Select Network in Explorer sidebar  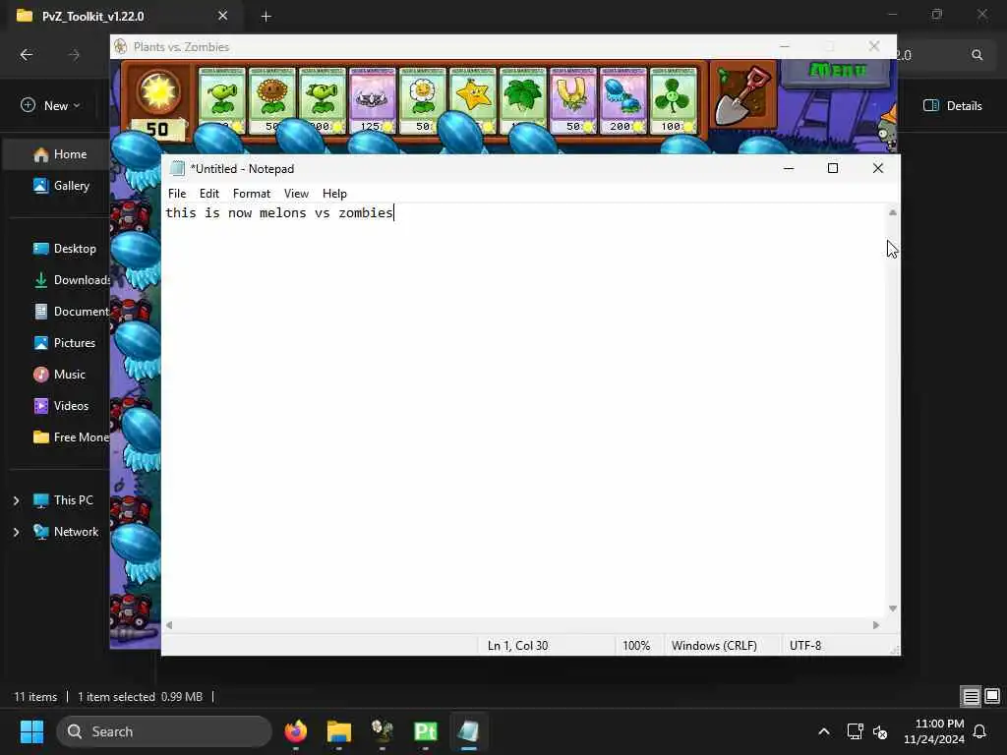pyautogui.click(x=66, y=532)
